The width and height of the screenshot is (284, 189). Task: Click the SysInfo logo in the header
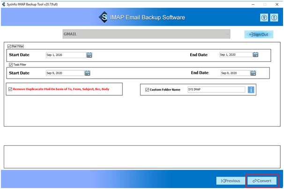(x=104, y=18)
